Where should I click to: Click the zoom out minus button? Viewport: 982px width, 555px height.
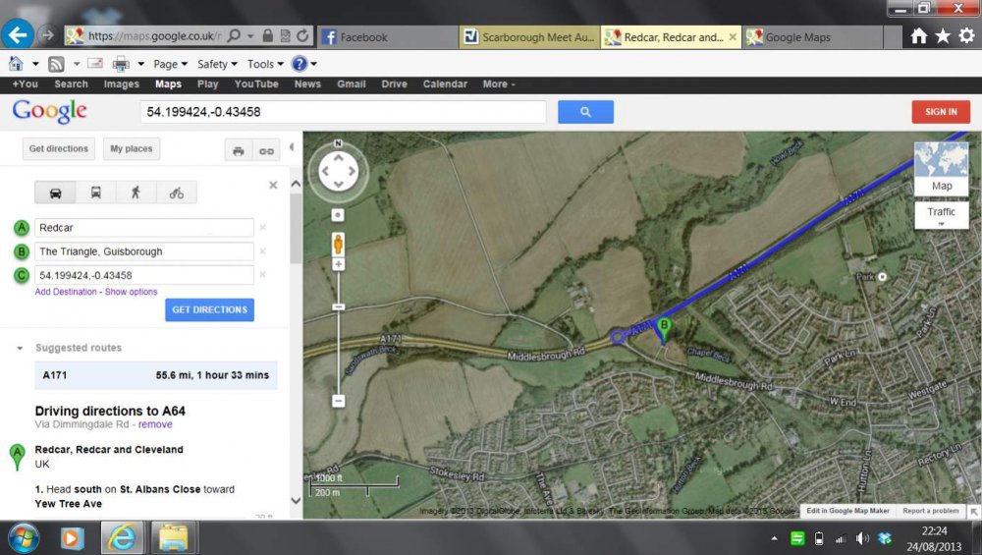pyautogui.click(x=338, y=401)
